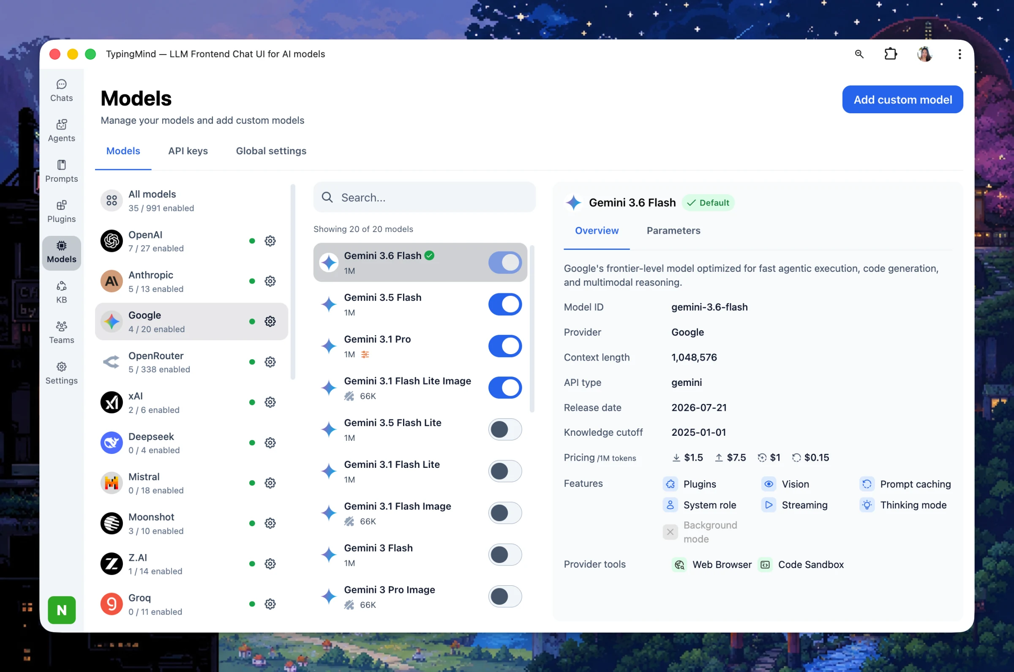The width and height of the screenshot is (1014, 672).
Task: Open the Parameters tab for Gemini 3.6 Flash
Action: tap(673, 231)
